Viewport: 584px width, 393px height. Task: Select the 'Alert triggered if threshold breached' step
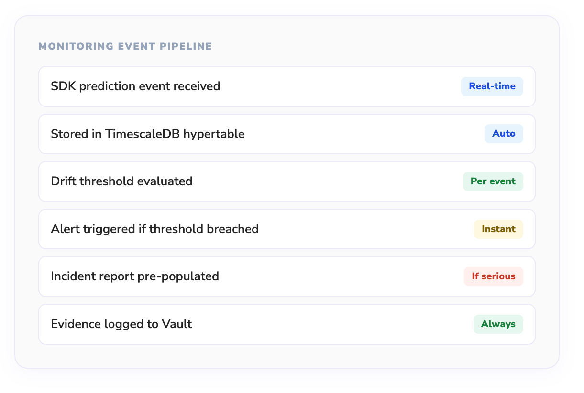pos(155,229)
